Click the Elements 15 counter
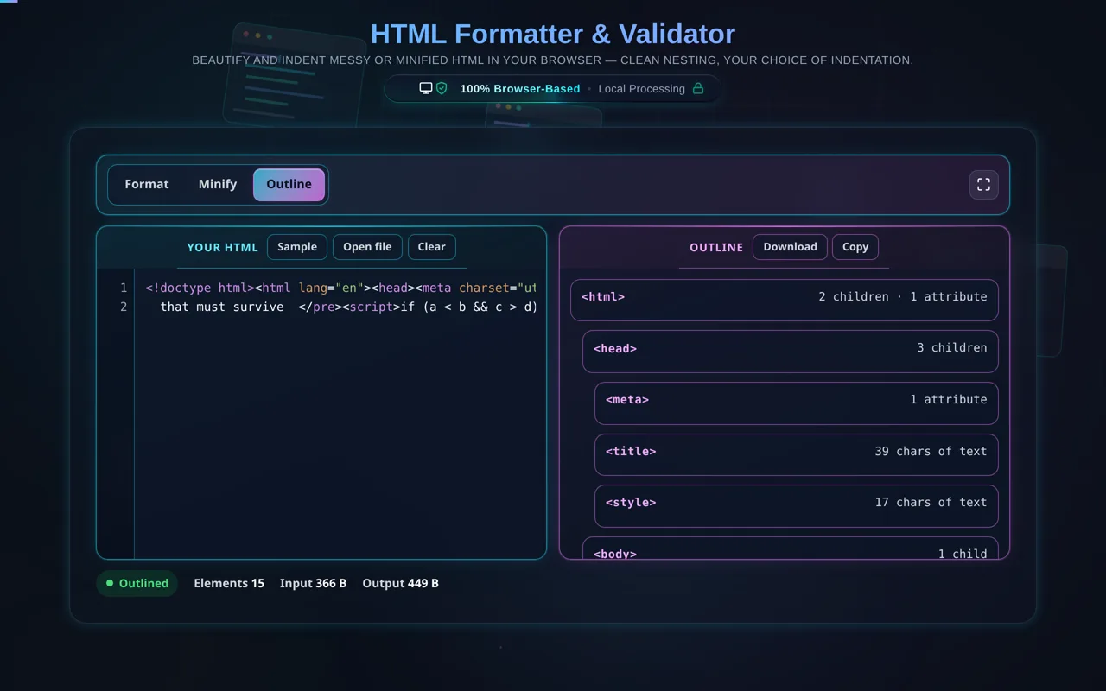The image size is (1106, 691). pos(229,583)
